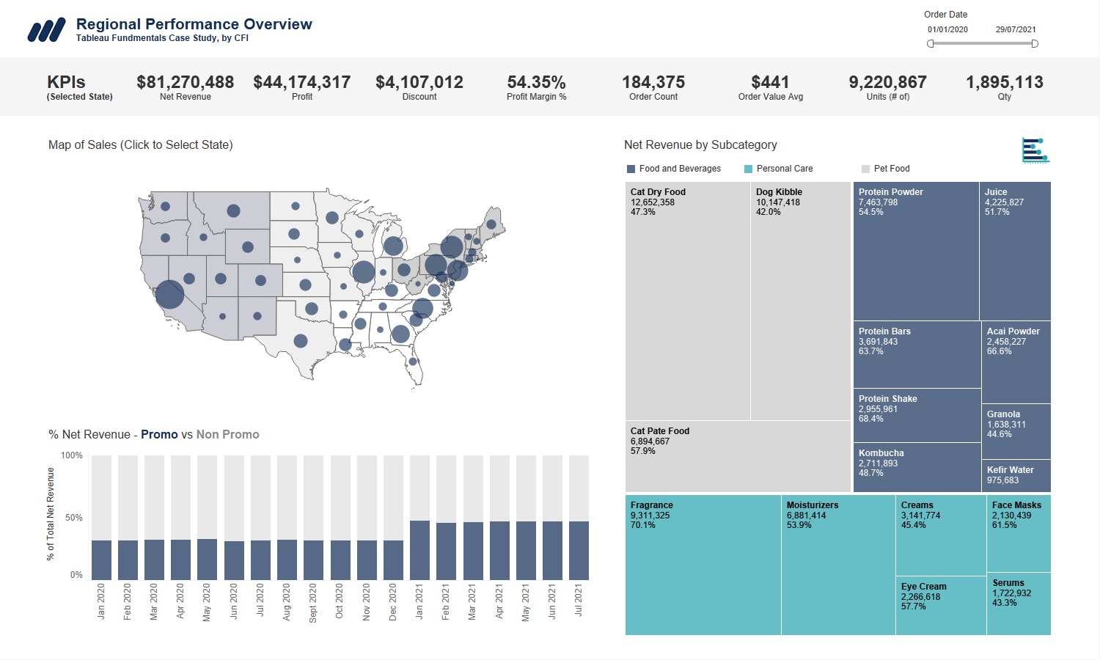Click the Jul 2021 bar in the chart
Viewport: 1100px width, 660px height.
click(579, 550)
